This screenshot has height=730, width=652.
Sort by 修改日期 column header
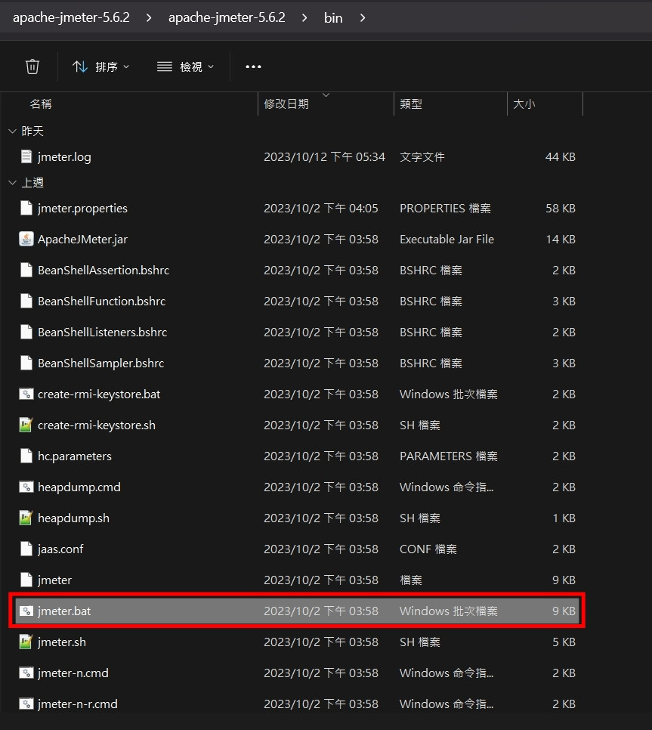(286, 104)
